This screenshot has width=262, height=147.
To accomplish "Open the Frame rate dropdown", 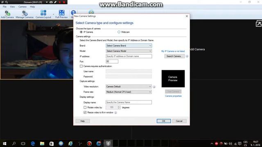I will [129, 92].
